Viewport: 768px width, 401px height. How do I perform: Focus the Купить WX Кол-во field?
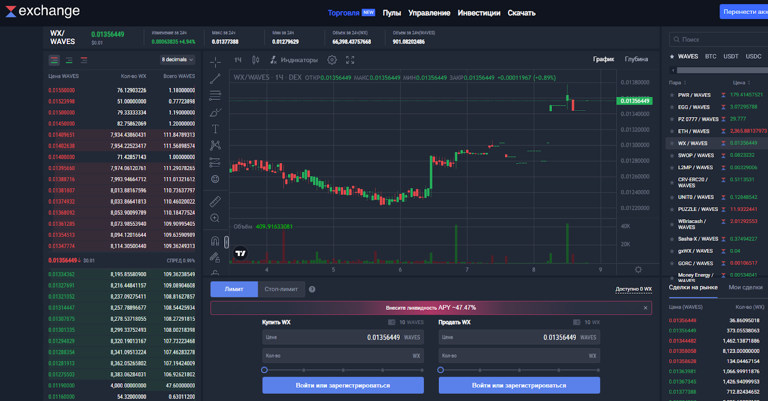(x=343, y=356)
